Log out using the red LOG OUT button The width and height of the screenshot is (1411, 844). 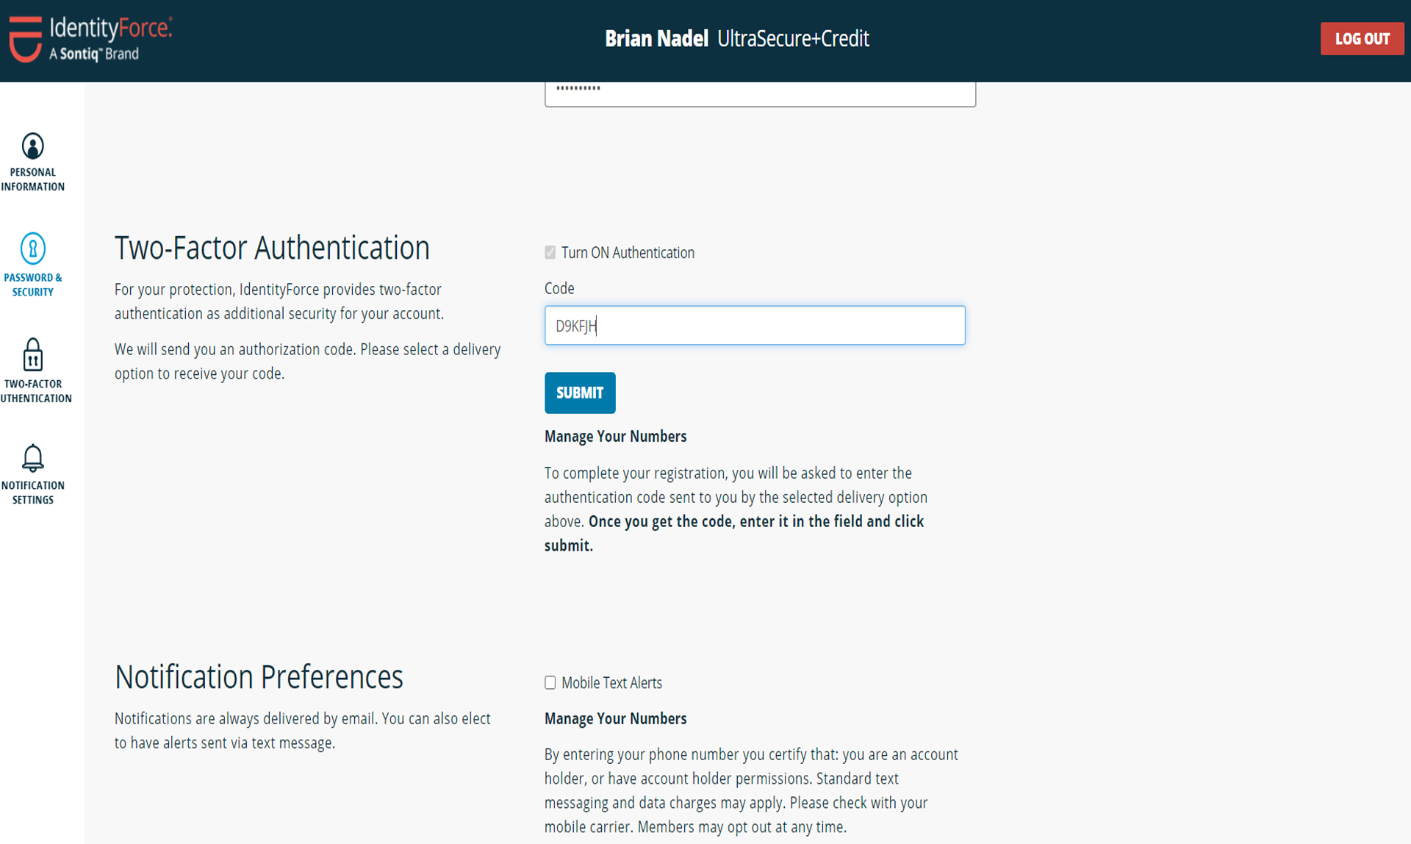point(1362,39)
